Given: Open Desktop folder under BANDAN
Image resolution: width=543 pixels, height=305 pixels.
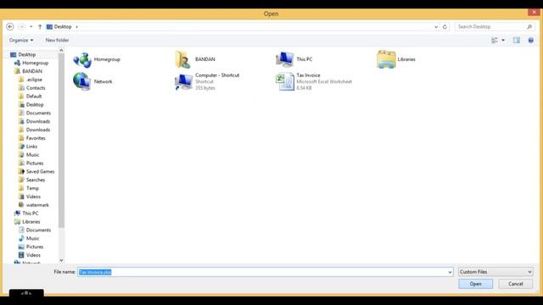Looking at the screenshot, I should (x=35, y=104).
